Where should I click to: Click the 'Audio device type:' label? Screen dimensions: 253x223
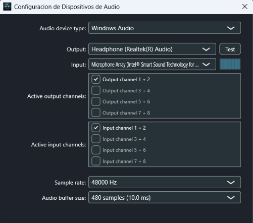[x=63, y=28]
